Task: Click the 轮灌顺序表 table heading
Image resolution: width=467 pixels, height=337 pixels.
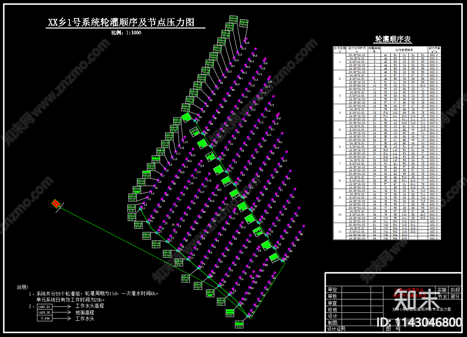Action: (393, 39)
